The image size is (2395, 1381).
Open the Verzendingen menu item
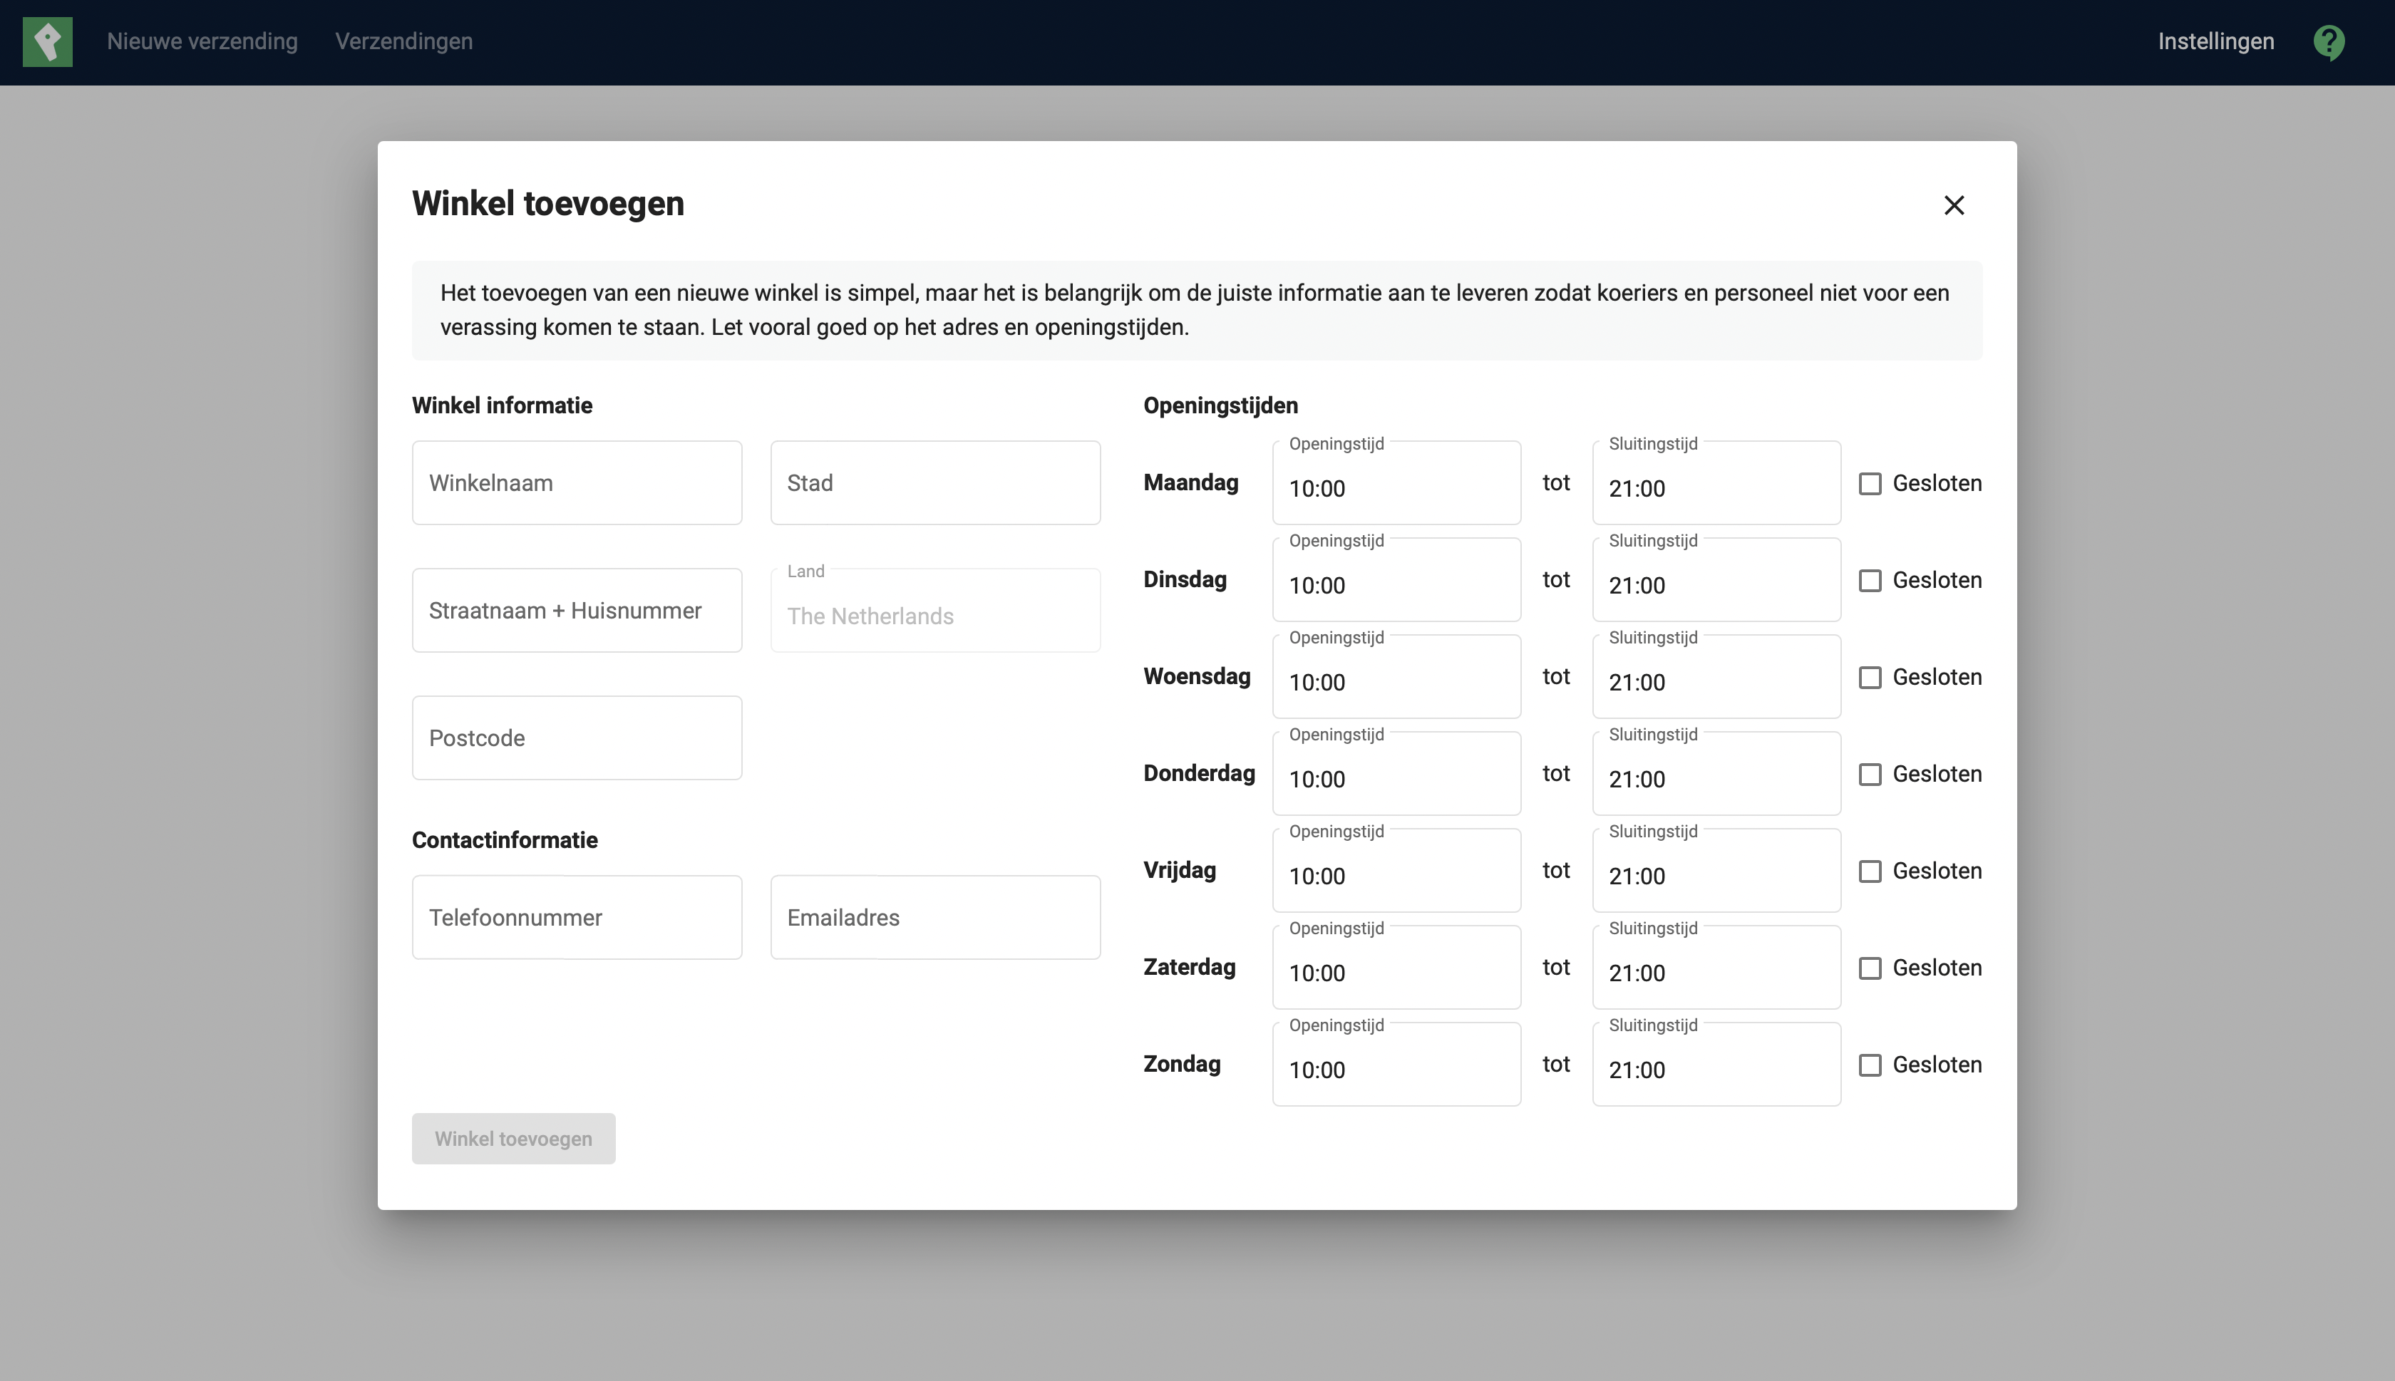[403, 42]
